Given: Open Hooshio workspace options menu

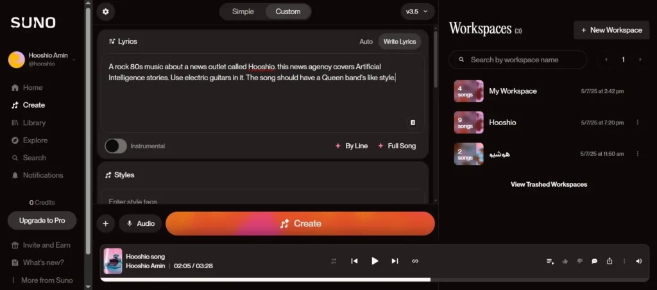Looking at the screenshot, I should coord(638,123).
